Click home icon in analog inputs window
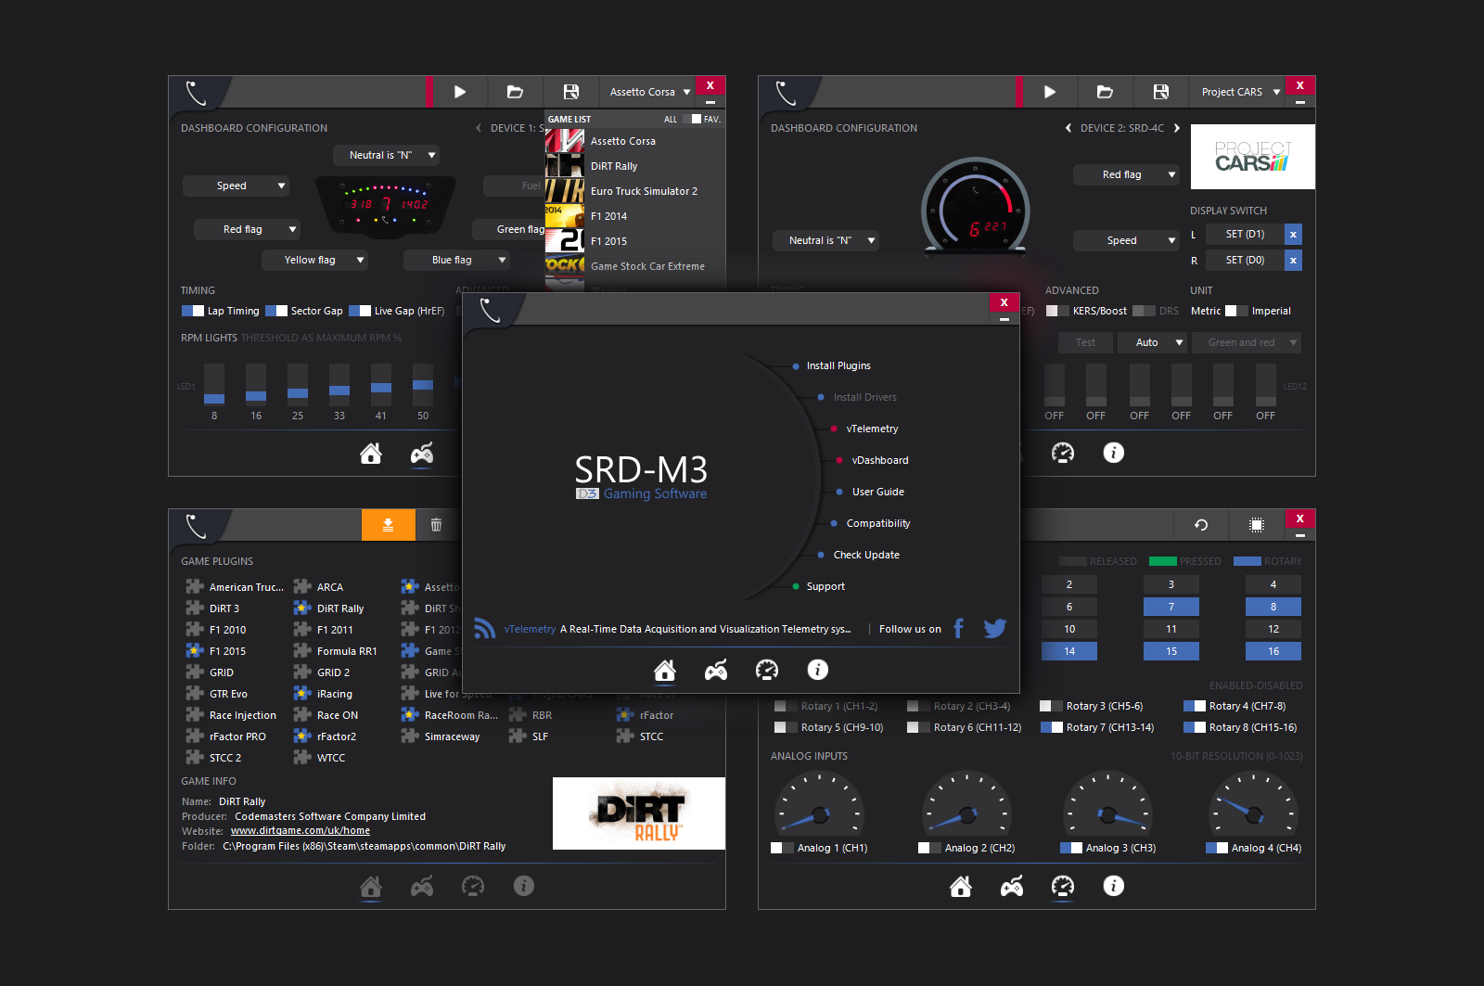 (x=961, y=886)
